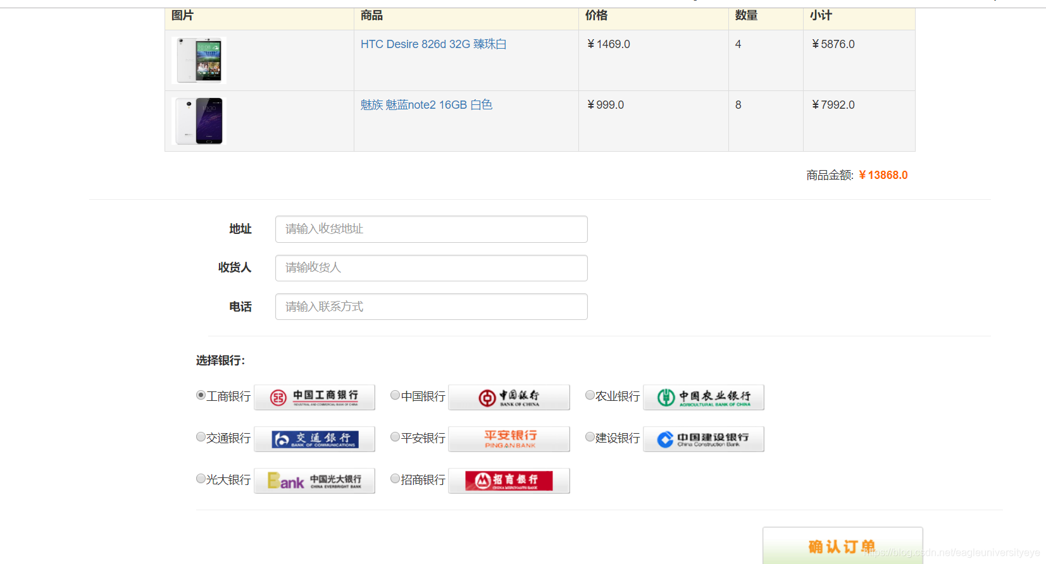This screenshot has height=564, width=1046.
Task: Click the 小计 column header
Action: pyautogui.click(x=821, y=15)
